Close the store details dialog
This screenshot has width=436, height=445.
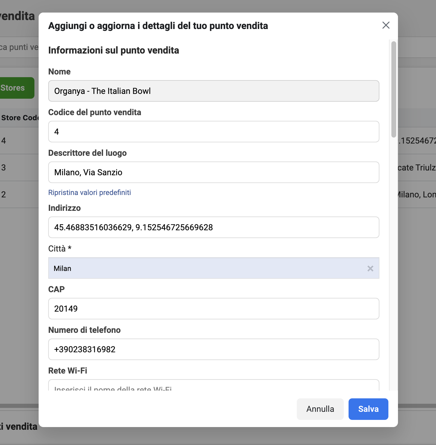coord(386,25)
